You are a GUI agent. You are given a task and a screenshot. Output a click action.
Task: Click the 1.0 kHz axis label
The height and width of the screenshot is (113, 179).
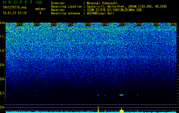(3, 51)
